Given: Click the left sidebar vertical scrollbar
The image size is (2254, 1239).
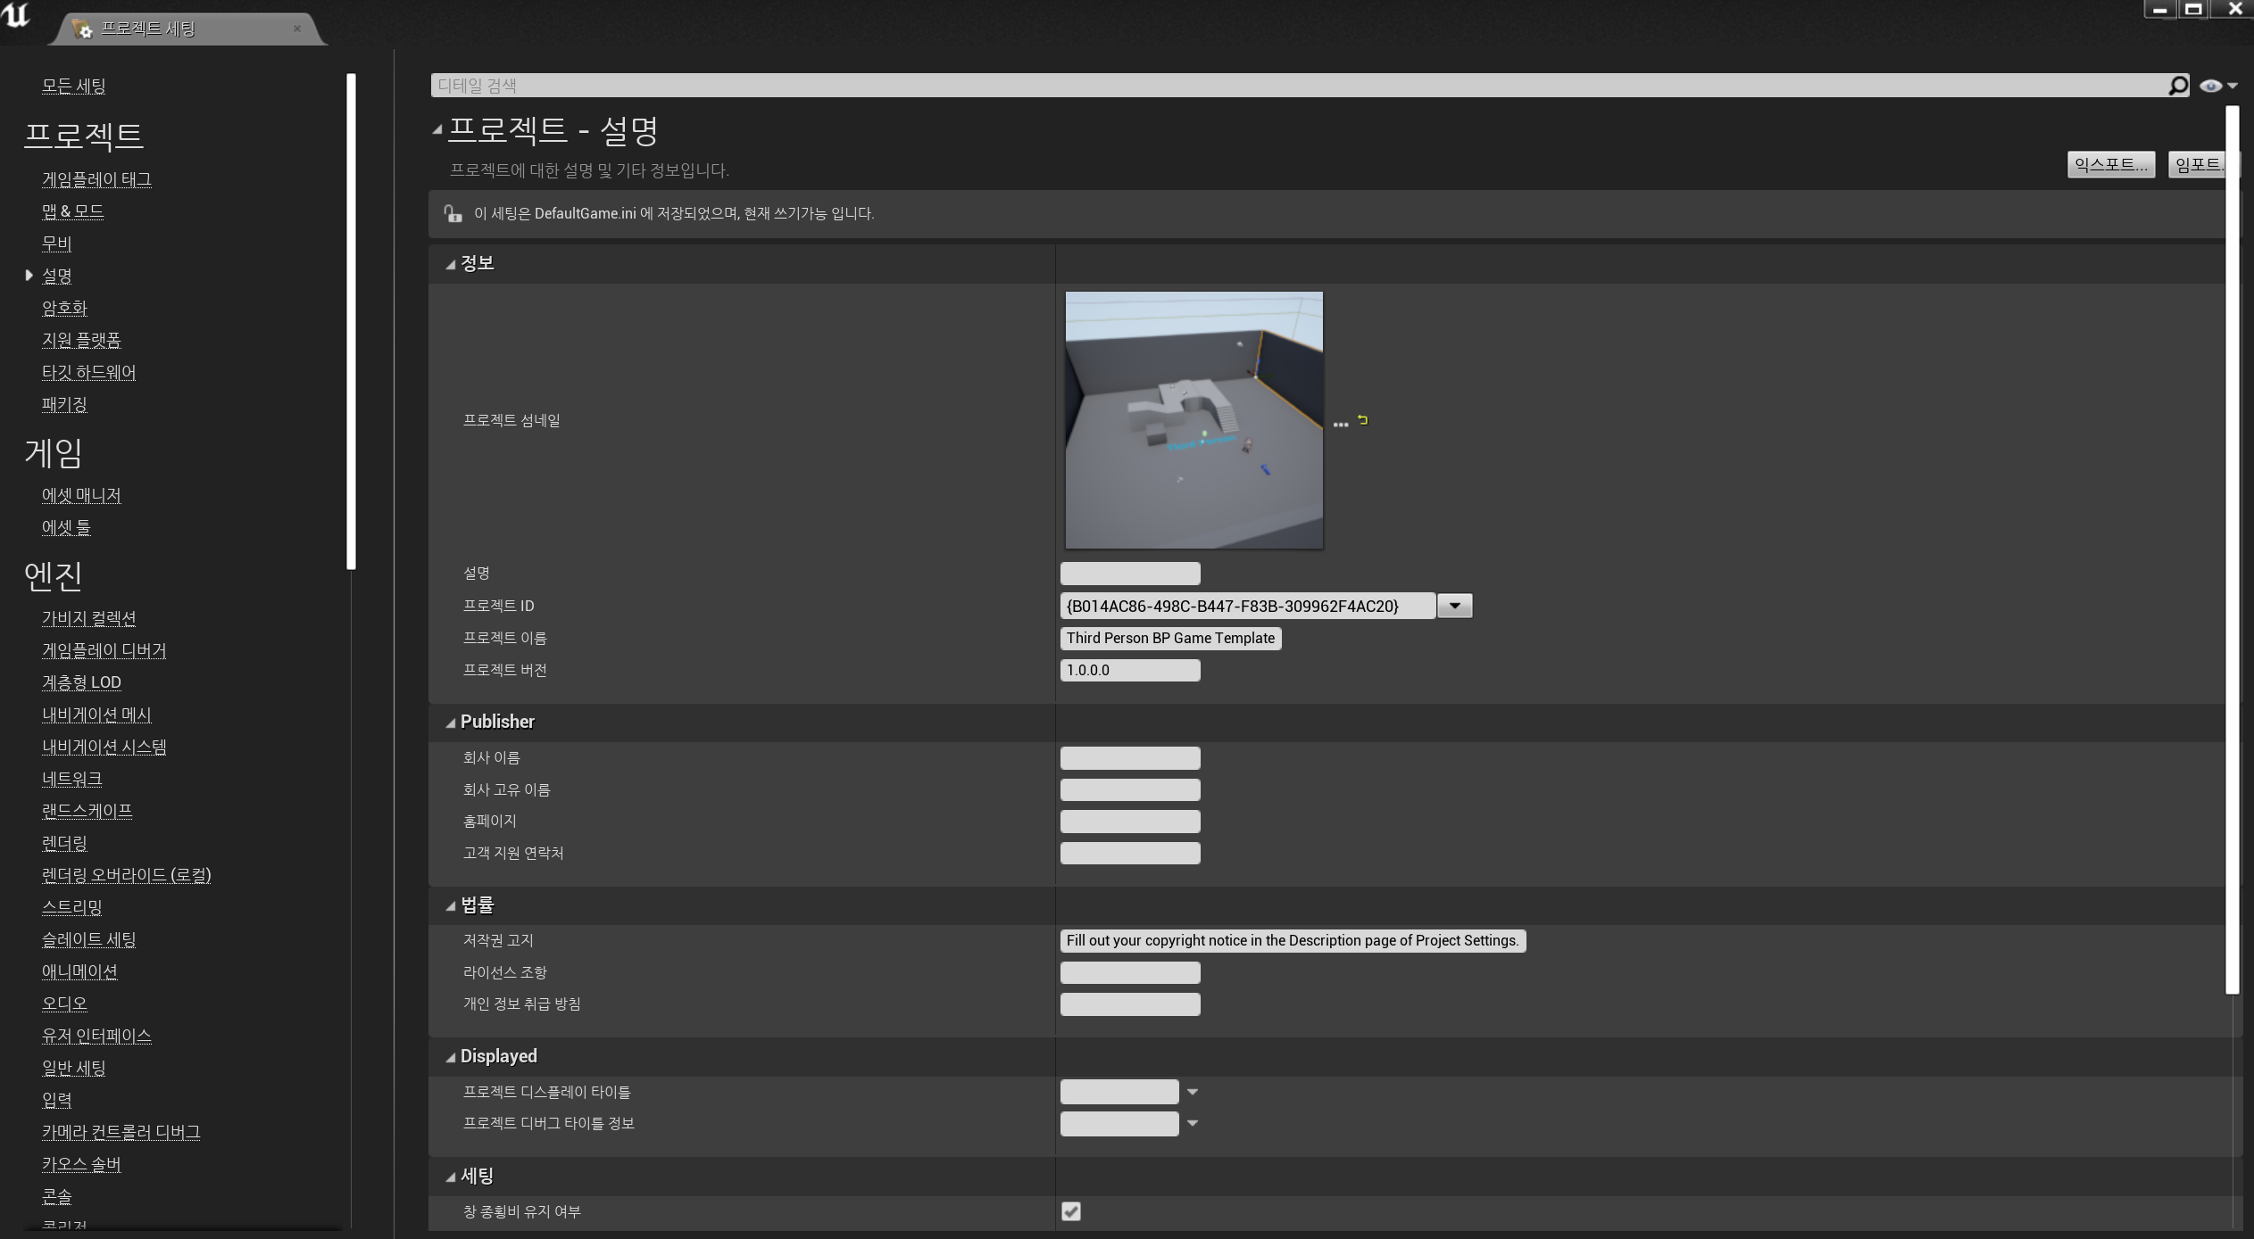Looking at the screenshot, I should [352, 321].
